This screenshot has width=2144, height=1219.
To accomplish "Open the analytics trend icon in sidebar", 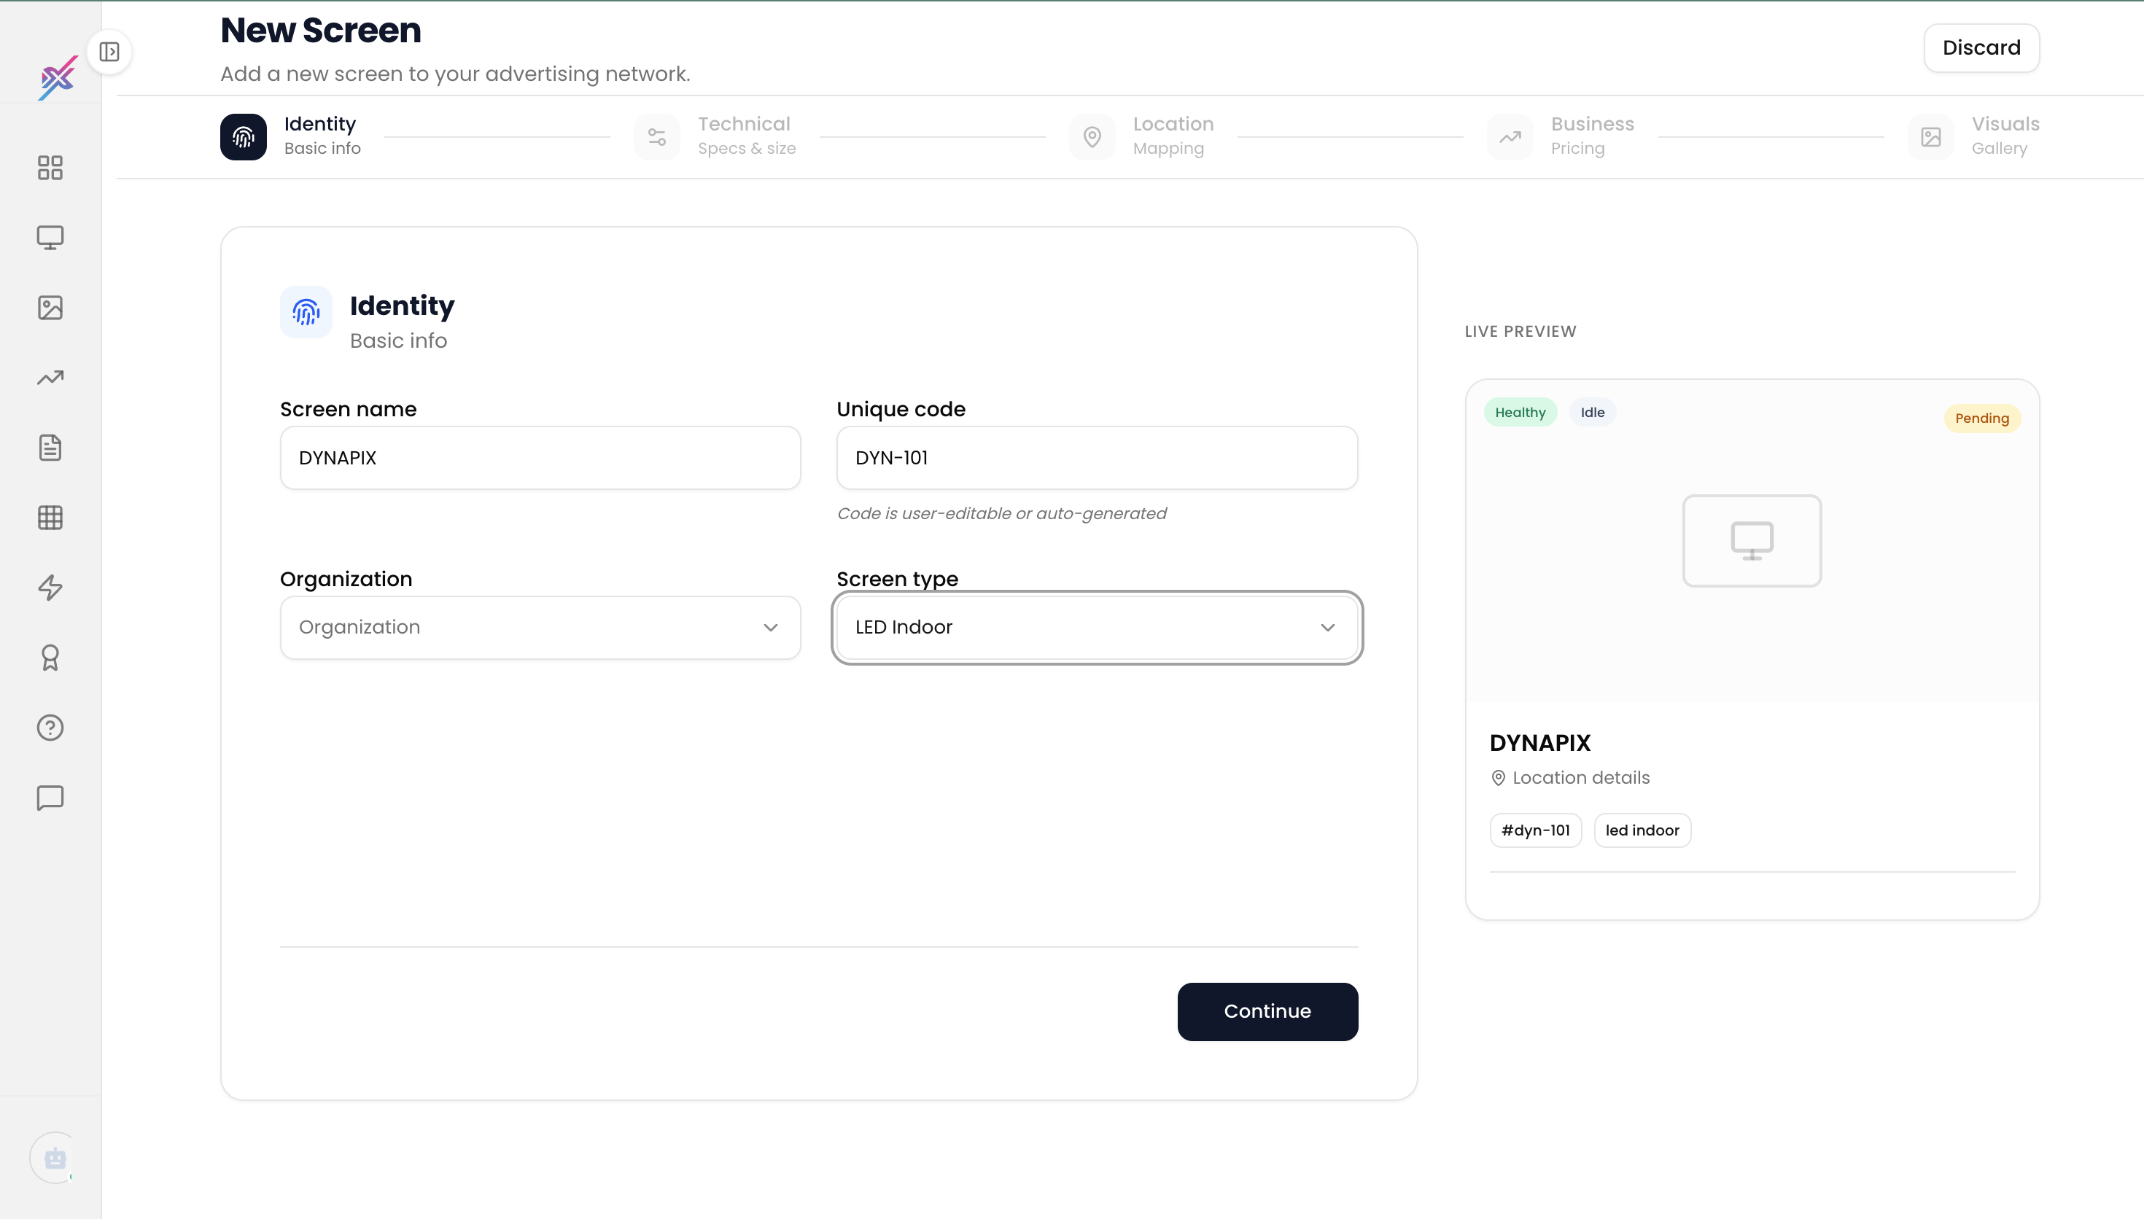I will click(x=50, y=378).
